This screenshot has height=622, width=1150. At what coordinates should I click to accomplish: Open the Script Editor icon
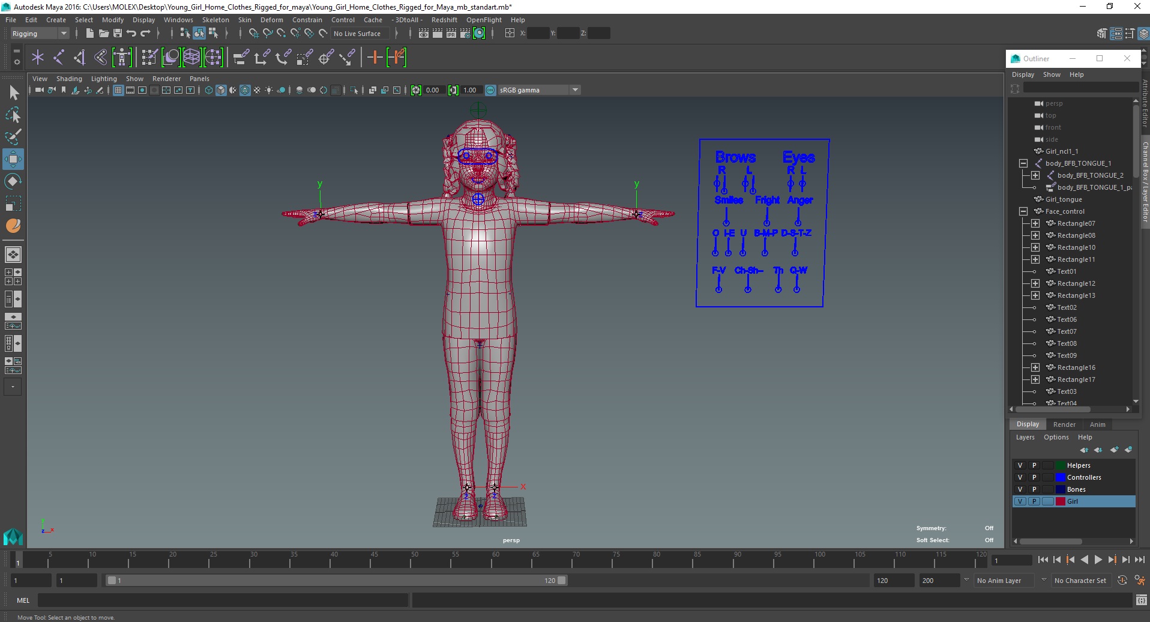1142,600
